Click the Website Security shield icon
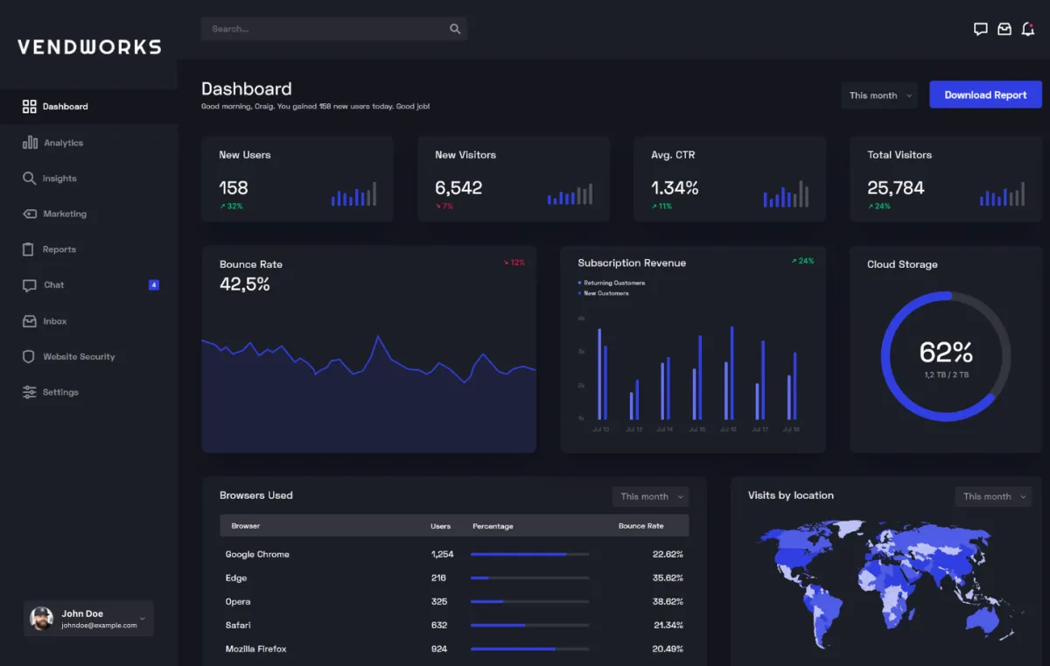1050x666 pixels. [29, 357]
